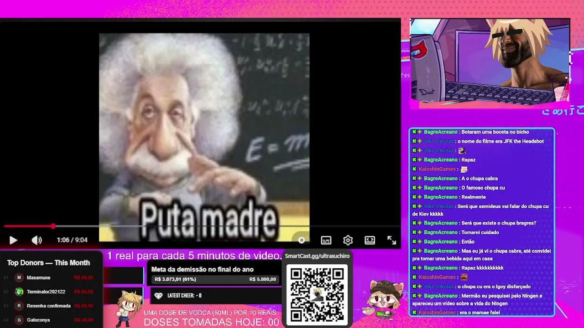Screen dimensions: 584x328
Task: Click the cat emote after BagreAcreano's 'Rapaz' message
Action: (464, 169)
